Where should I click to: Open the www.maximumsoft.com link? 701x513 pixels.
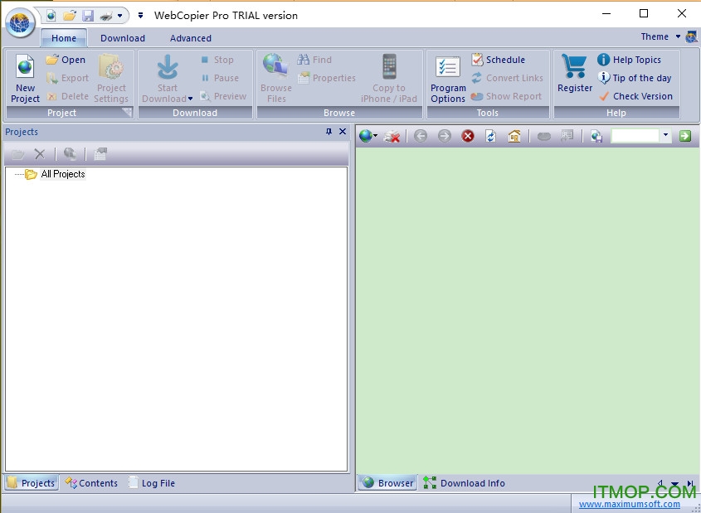[629, 504]
